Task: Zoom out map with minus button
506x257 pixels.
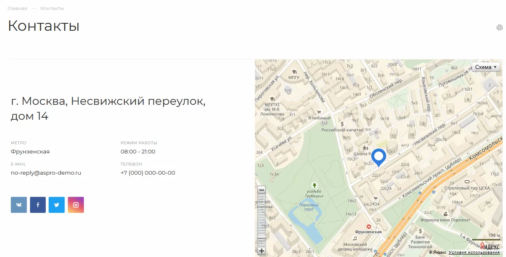Action: pyautogui.click(x=262, y=190)
